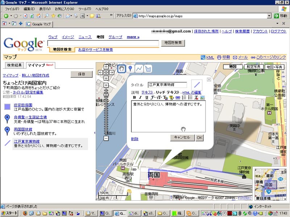Click the Title input field
The height and width of the screenshot is (217, 290).
[x=167, y=85]
